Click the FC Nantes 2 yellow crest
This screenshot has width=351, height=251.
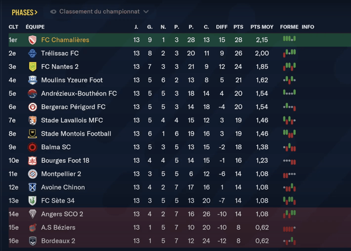(x=32, y=67)
